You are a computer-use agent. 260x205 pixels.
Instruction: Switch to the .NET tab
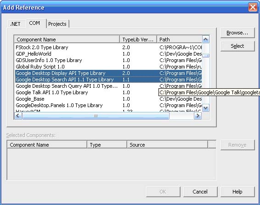point(17,24)
